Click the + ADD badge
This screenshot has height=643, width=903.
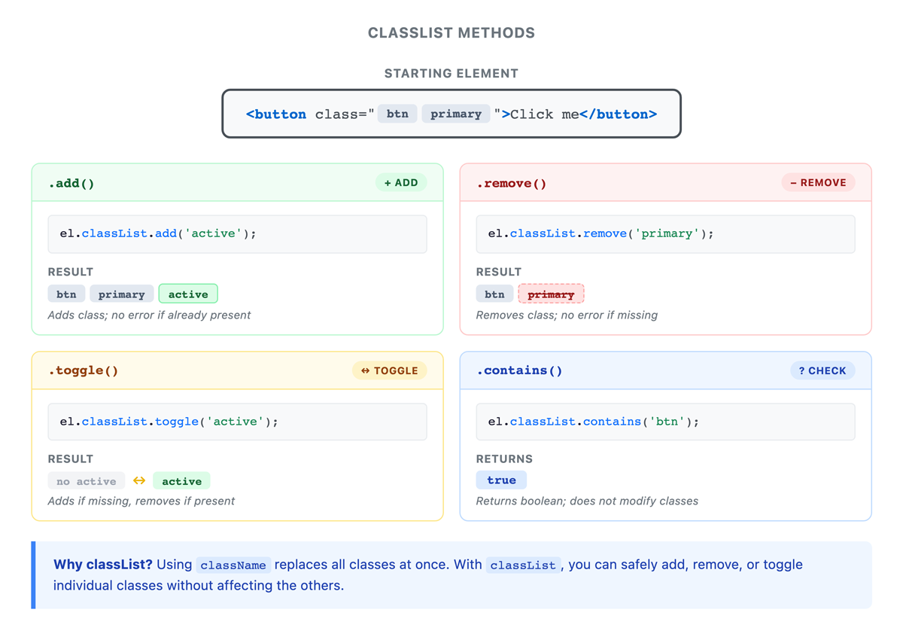tap(401, 182)
